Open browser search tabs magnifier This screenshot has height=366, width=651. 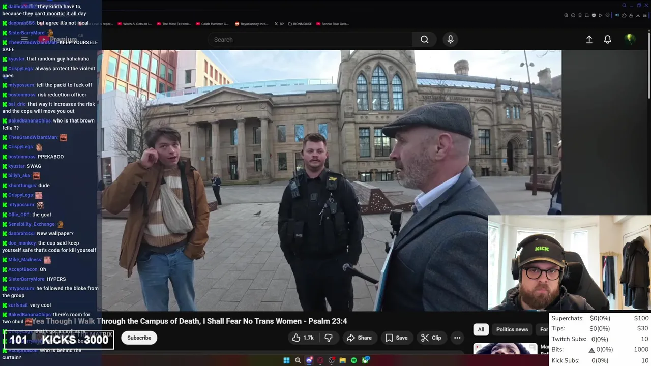click(624, 6)
